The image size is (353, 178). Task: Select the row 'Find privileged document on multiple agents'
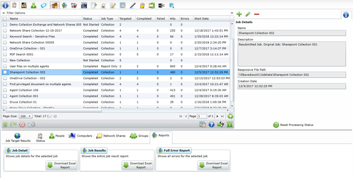(116, 84)
